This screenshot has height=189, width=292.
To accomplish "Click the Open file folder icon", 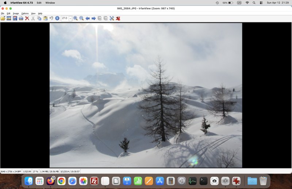I will [3, 18].
